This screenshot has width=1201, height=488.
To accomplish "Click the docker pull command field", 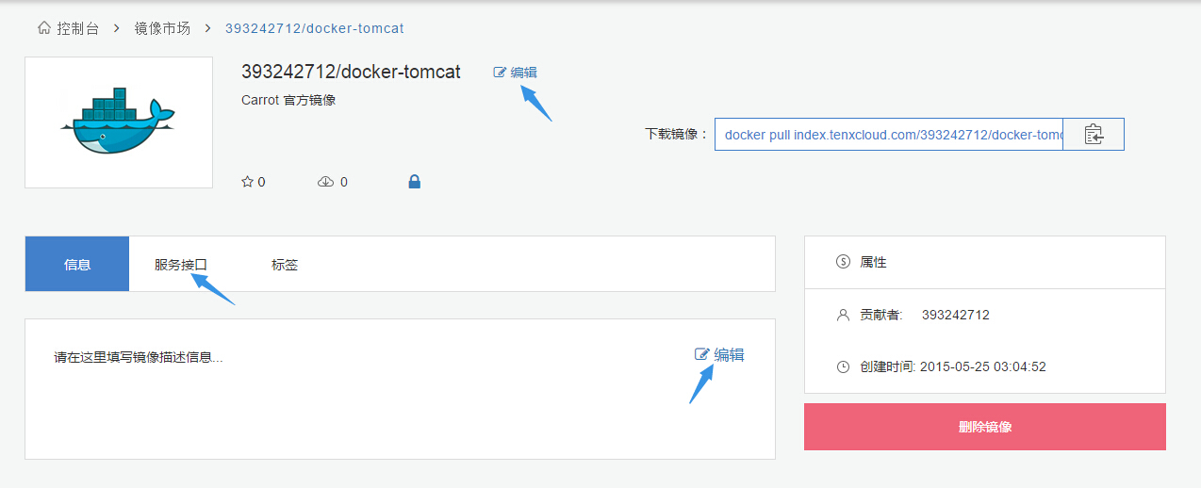I will (889, 135).
